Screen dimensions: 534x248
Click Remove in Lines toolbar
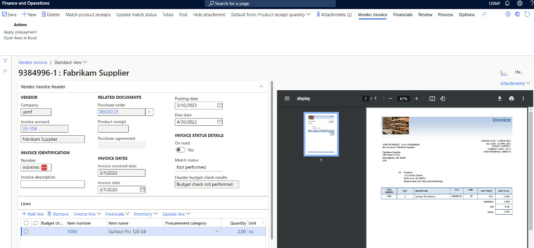(x=58, y=214)
